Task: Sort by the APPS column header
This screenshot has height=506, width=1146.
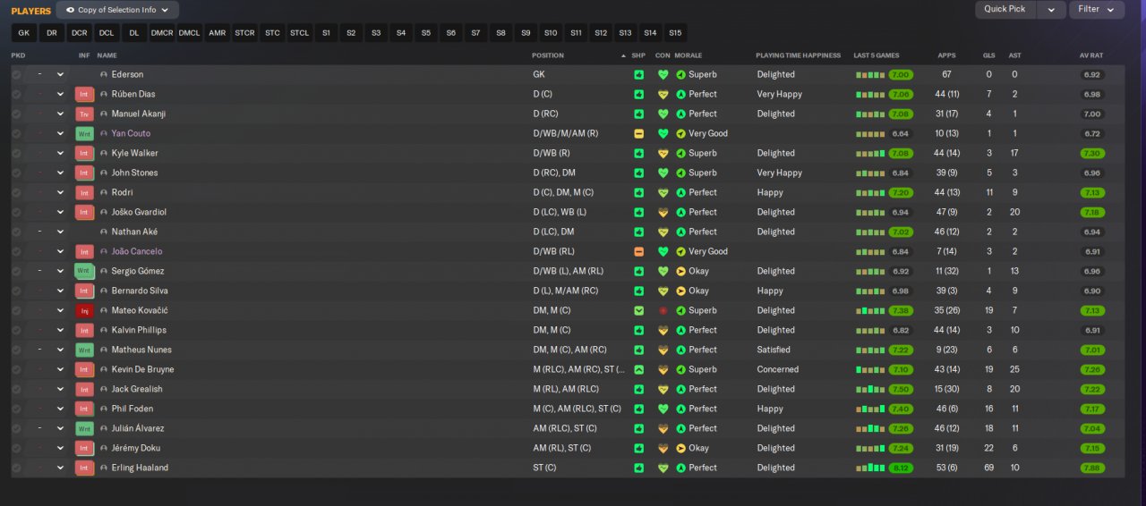Action: click(946, 55)
